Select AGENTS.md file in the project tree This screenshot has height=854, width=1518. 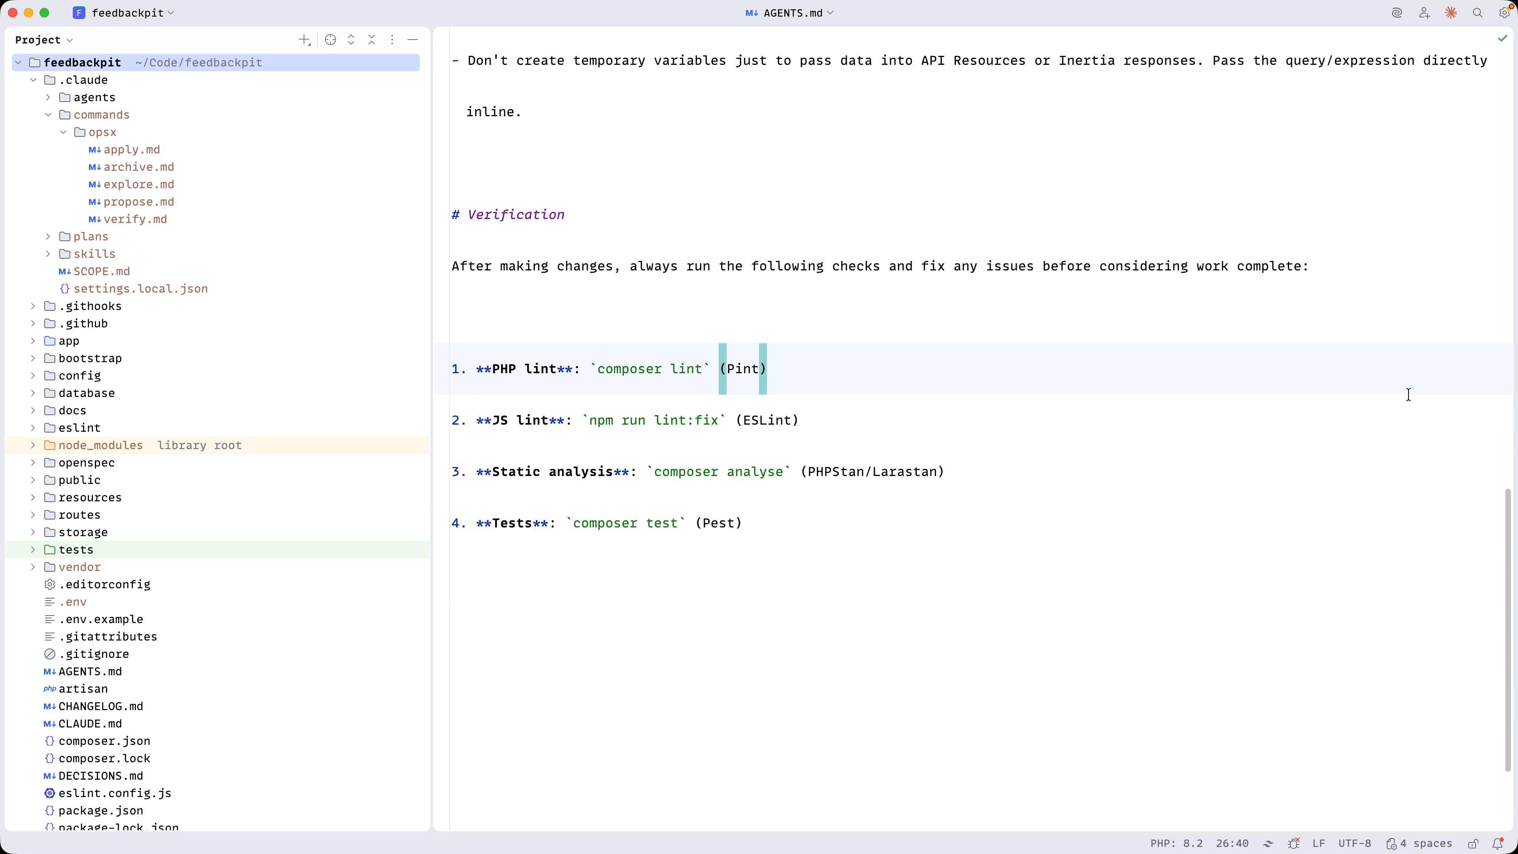pos(90,671)
